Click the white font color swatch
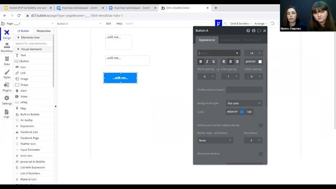Image resolution: width=336 pixels, height=189 pixels. coord(260,62)
